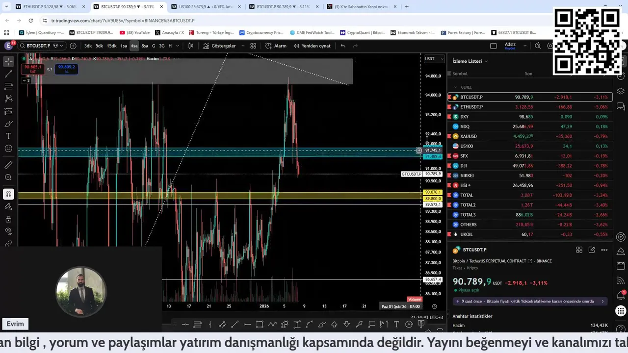Select the NIKKEI row in watchlist
The image size is (628, 353).
tap(530, 176)
